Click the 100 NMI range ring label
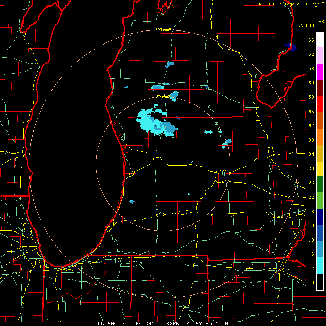326x326 pixels. (163, 30)
